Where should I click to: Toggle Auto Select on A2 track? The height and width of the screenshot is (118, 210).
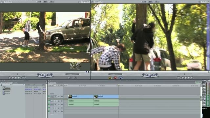[x=62, y=105]
